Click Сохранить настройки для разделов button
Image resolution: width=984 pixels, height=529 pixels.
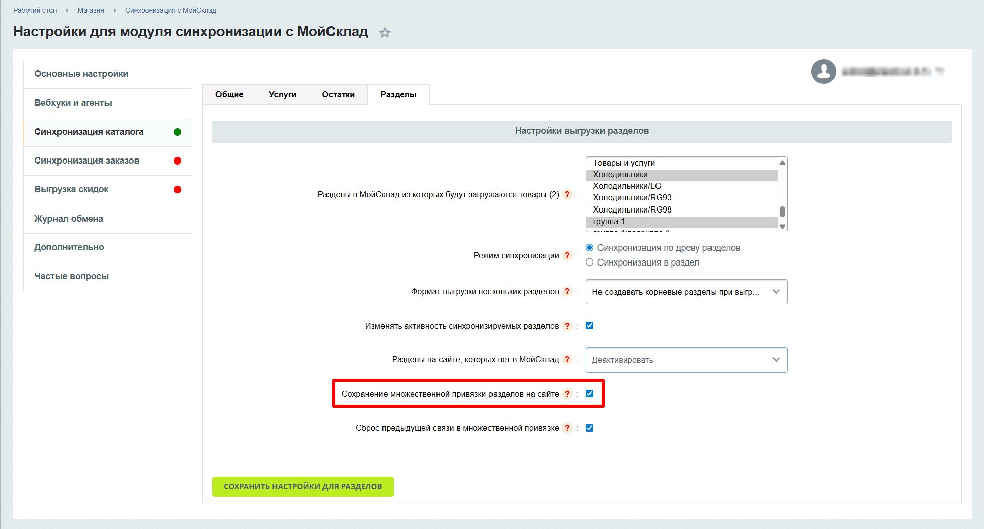(303, 486)
